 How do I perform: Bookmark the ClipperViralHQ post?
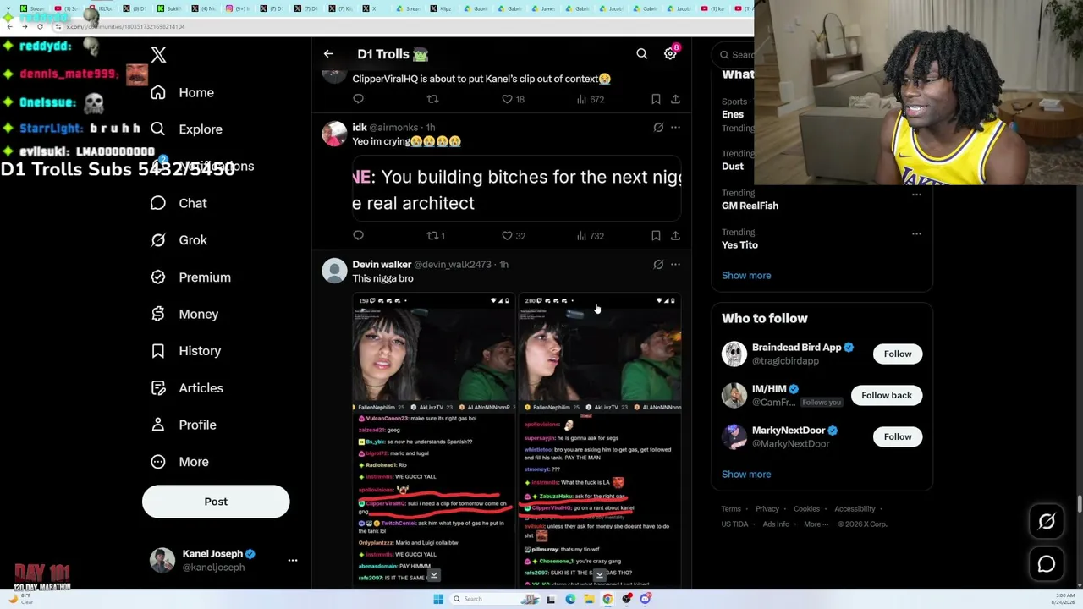[x=656, y=99]
